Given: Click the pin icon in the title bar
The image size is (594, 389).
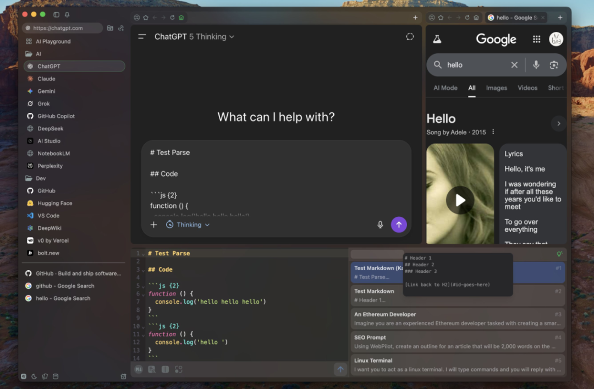Looking at the screenshot, I should (67, 14).
